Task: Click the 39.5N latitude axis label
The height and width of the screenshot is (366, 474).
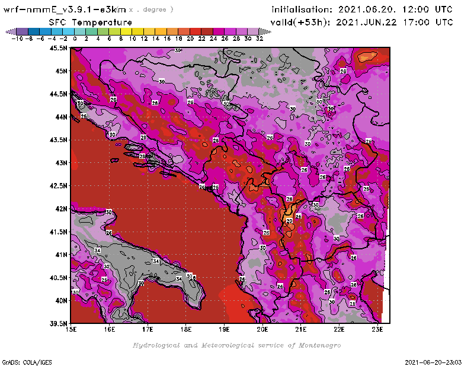Action: [58, 324]
